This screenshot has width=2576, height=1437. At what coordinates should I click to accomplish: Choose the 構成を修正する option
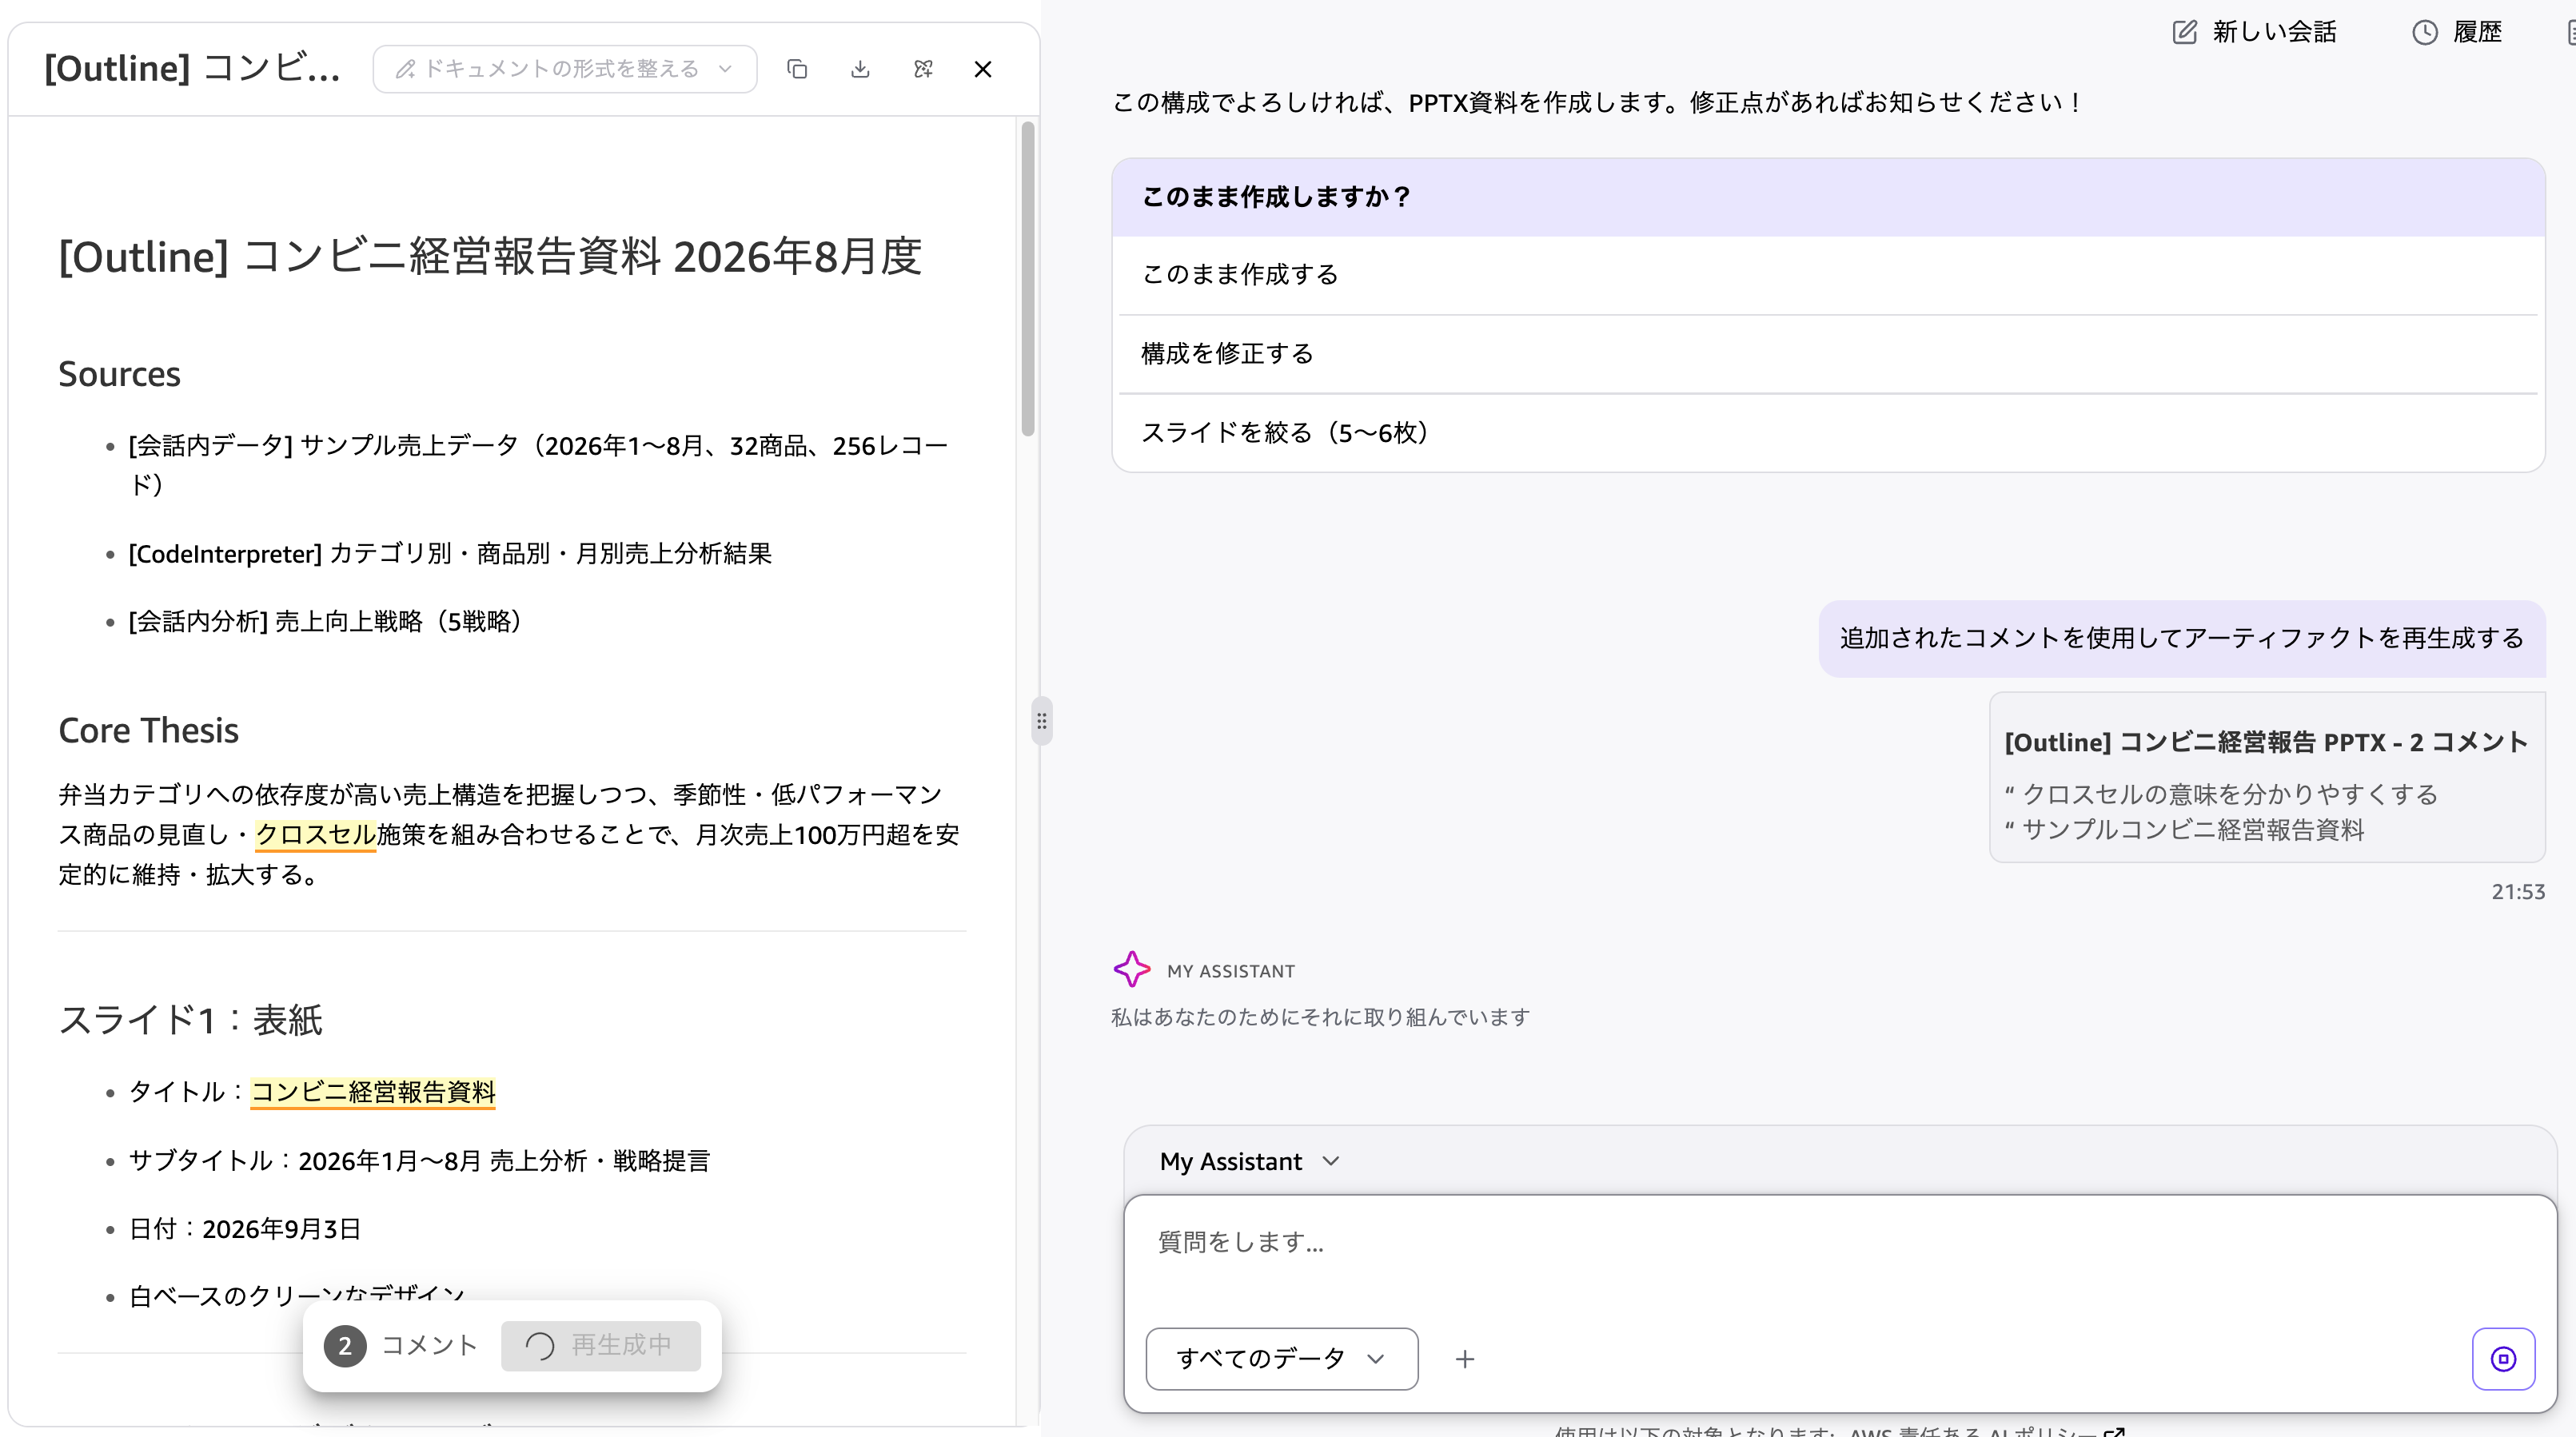1828,354
